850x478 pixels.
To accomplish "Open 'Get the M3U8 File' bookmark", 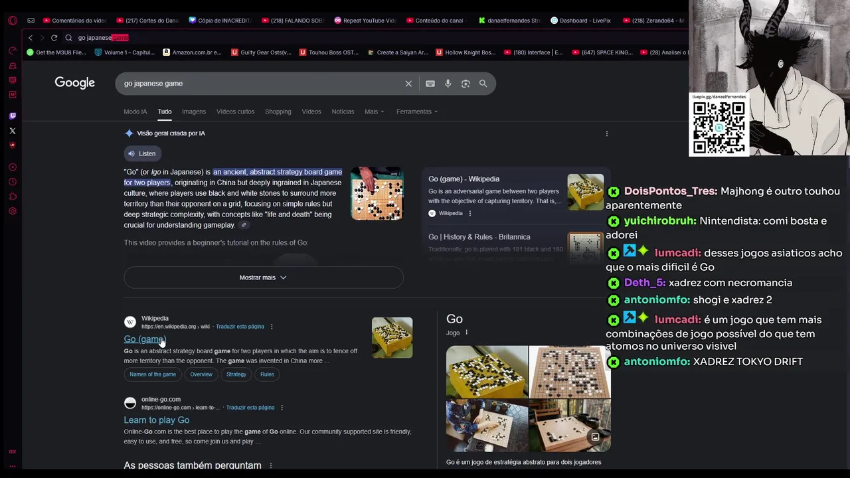I will pos(56,52).
